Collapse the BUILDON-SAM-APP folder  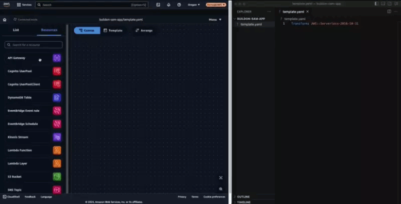250,19
